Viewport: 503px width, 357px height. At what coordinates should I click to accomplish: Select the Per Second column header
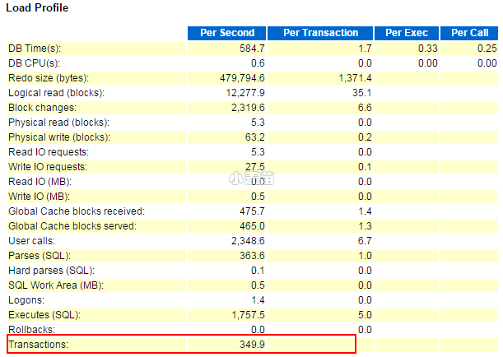pyautogui.click(x=227, y=33)
